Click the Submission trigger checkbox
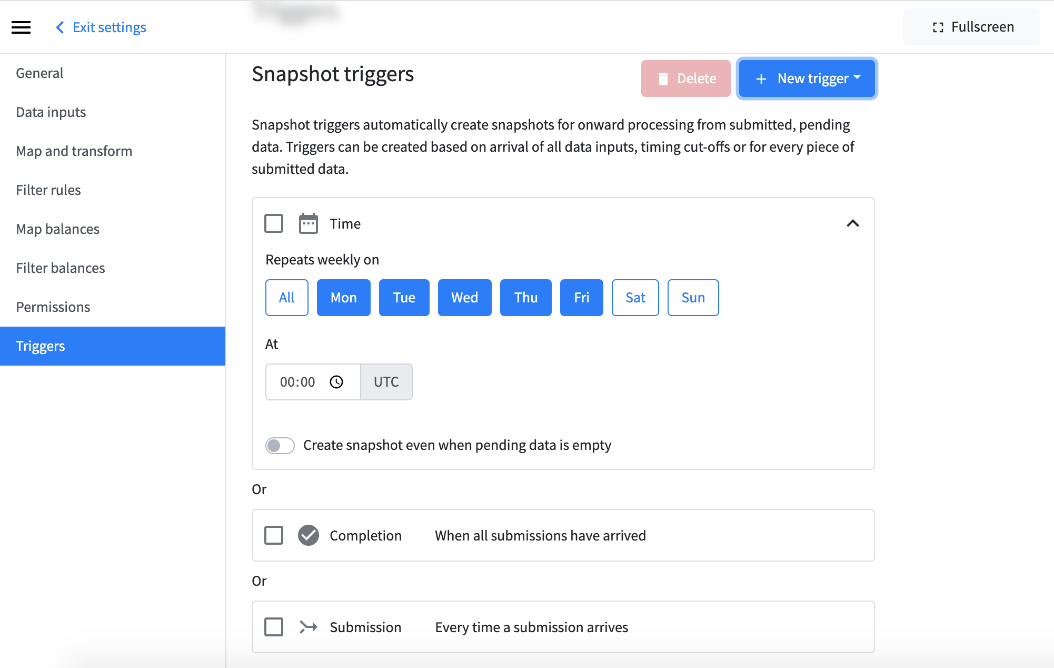Screen dimensions: 1054x668 pos(273,627)
